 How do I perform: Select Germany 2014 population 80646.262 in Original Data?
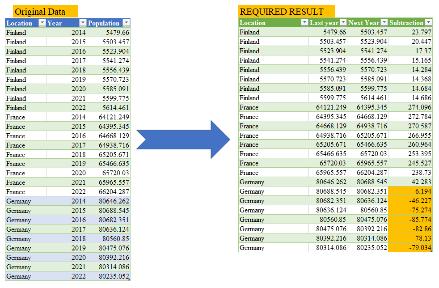109,201
